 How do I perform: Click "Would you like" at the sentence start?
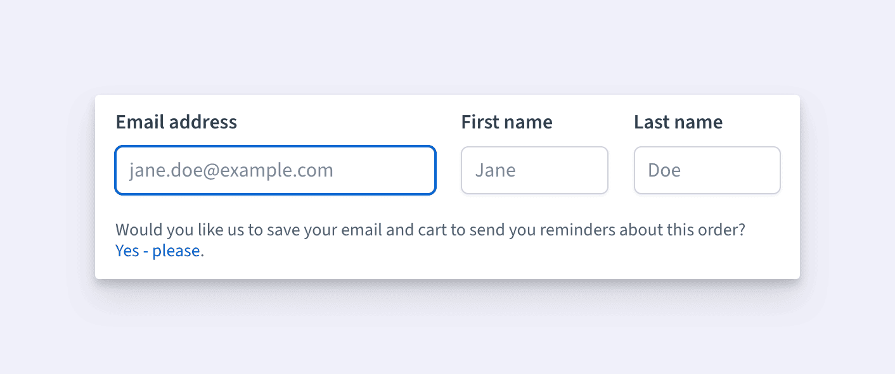(160, 229)
